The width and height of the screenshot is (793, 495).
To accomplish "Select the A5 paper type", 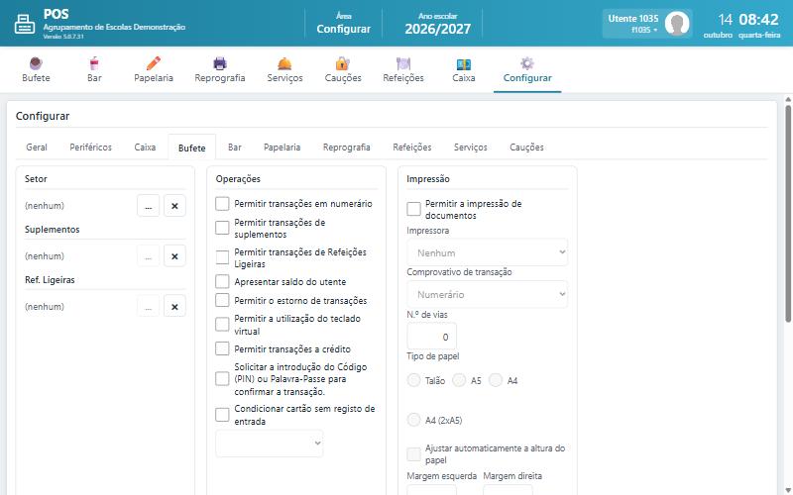I will pyautogui.click(x=459, y=380).
